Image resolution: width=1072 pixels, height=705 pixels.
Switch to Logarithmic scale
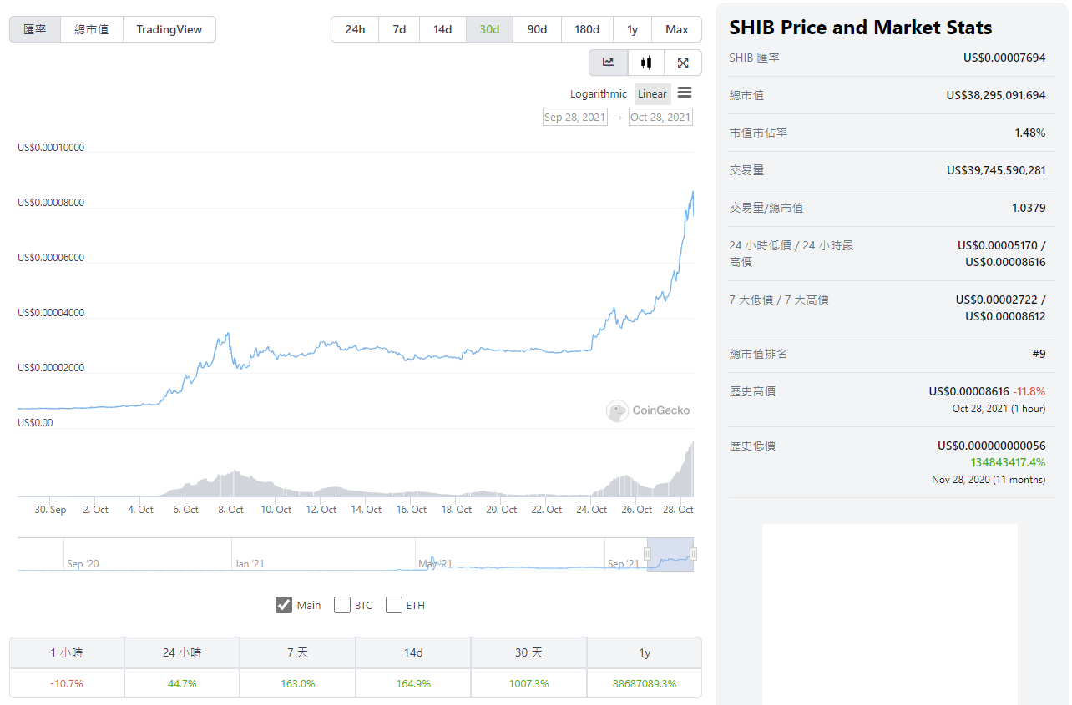(599, 93)
